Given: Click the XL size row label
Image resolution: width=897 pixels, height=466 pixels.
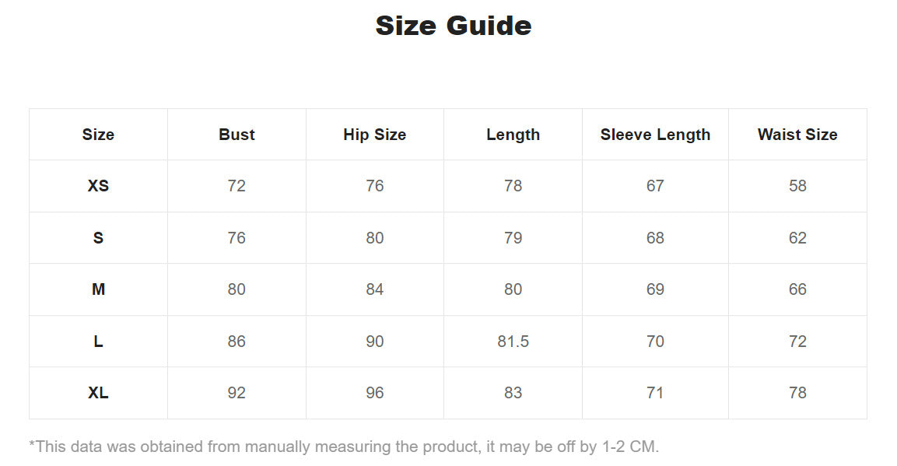Looking at the screenshot, I should (x=98, y=393).
